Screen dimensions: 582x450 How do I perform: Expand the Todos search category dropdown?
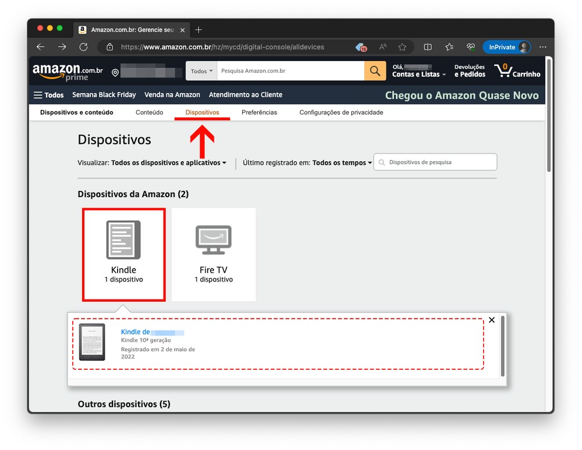tap(201, 71)
